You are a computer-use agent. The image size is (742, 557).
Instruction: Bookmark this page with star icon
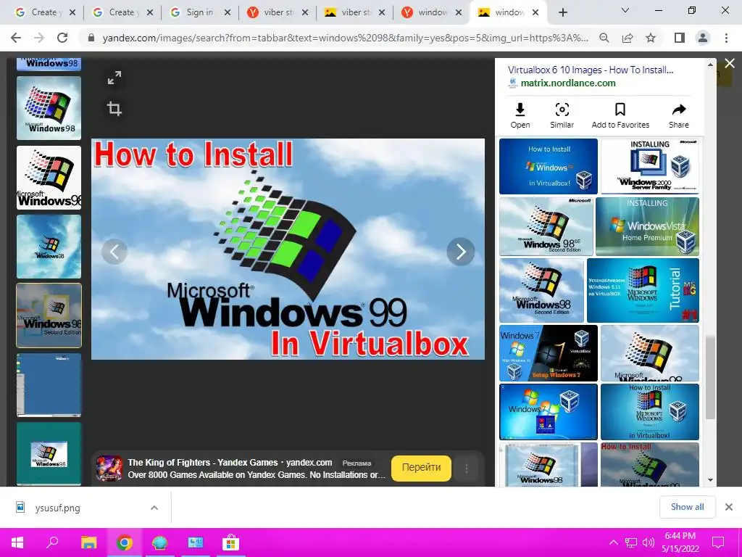pos(651,38)
